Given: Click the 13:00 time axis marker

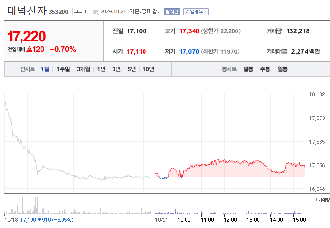Looking at the screenshot, I should click(253, 220).
